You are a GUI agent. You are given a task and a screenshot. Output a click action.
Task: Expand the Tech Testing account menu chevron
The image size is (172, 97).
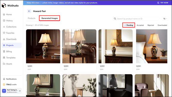pyautogui.click(x=20, y=91)
